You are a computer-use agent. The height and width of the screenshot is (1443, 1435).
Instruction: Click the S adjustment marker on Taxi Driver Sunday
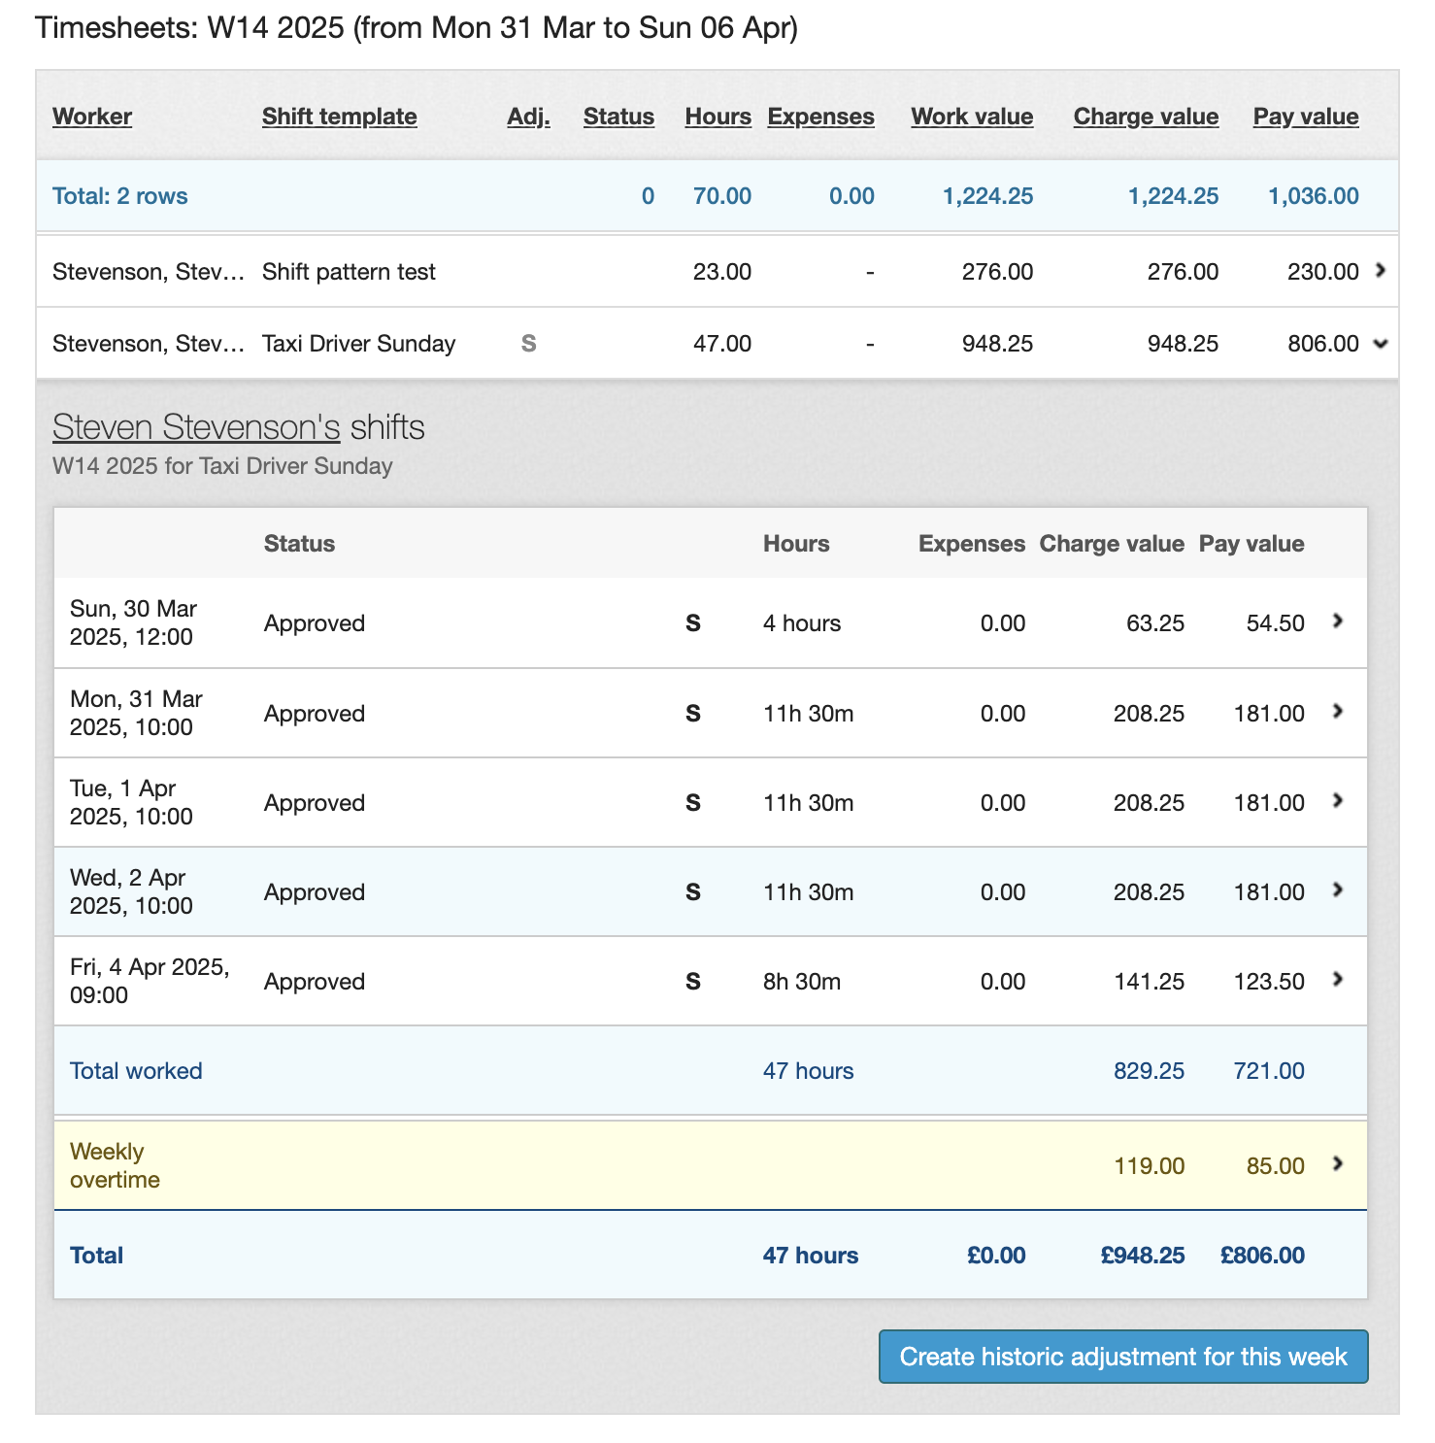pyautogui.click(x=528, y=343)
